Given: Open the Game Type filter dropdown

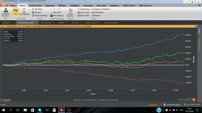Looking at the screenshot, I should click(x=84, y=12).
